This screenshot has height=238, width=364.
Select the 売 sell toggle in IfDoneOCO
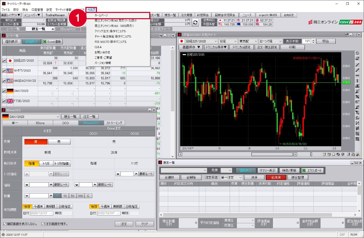tap(59, 142)
